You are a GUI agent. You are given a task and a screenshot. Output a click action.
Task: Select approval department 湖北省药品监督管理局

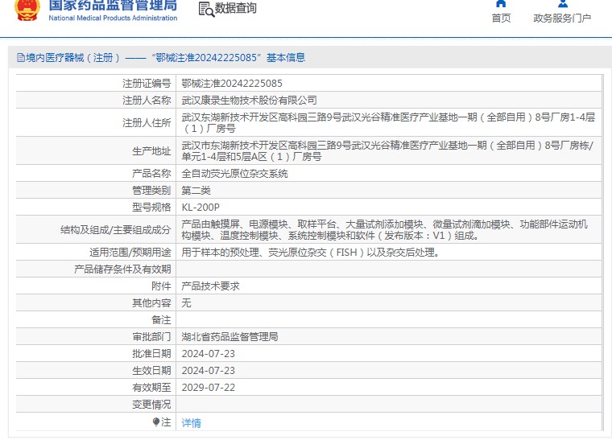(x=229, y=337)
